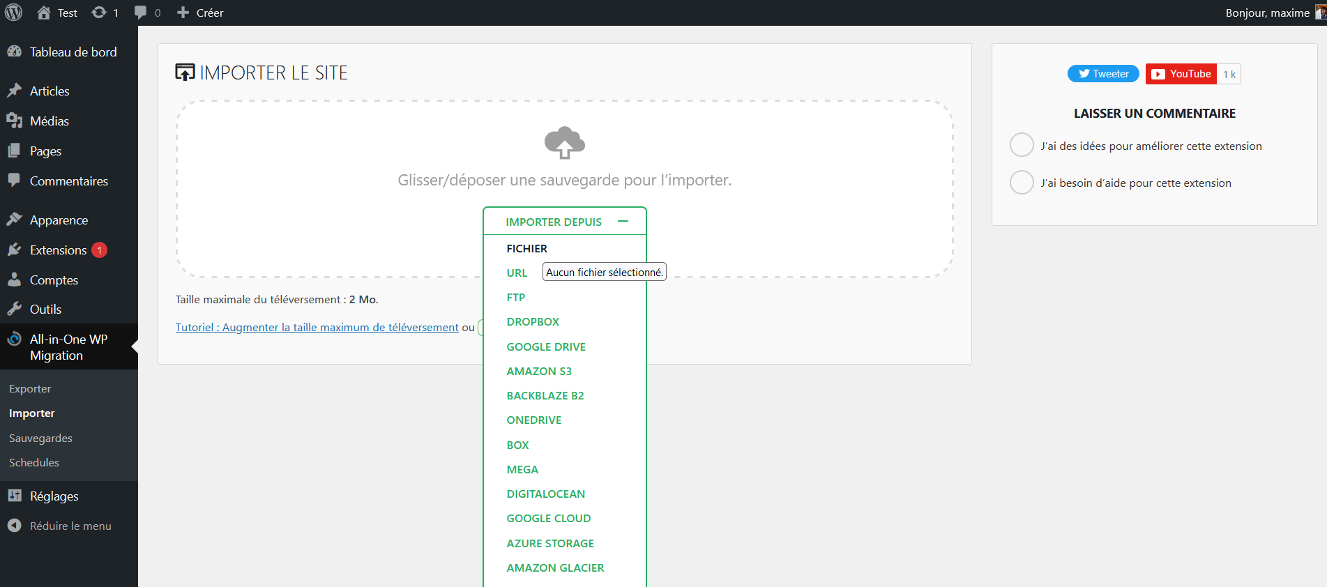Choose Fichier from the import list
Screen dimensions: 1327x587
click(527, 248)
